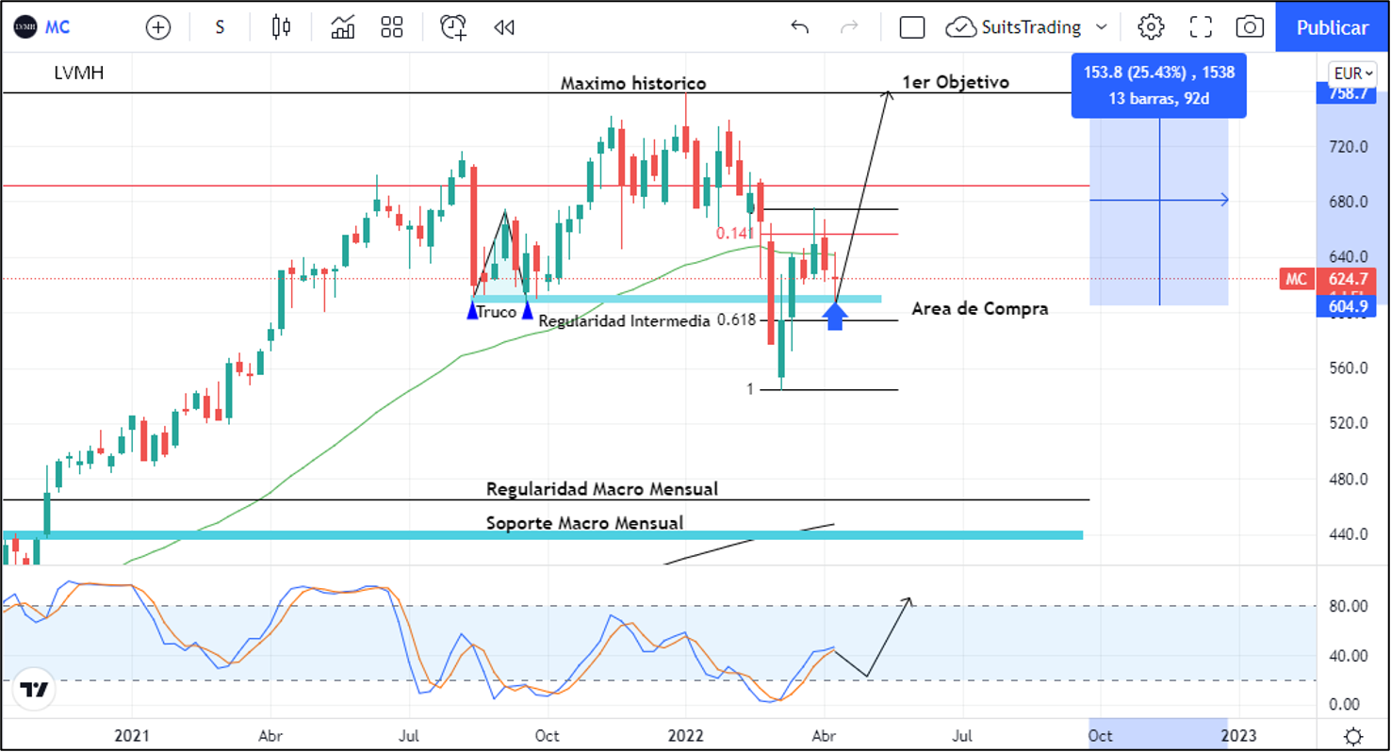The image size is (1391, 752).
Task: Click the Publicar button
Action: pos(1332,27)
